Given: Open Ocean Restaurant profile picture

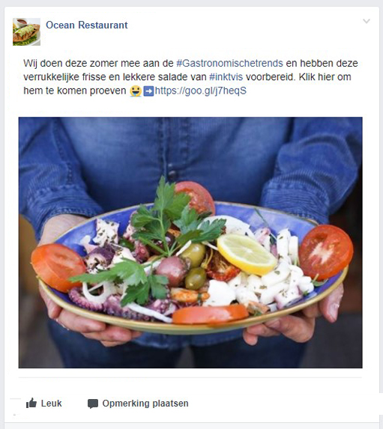Looking at the screenshot, I should click(x=26, y=31).
